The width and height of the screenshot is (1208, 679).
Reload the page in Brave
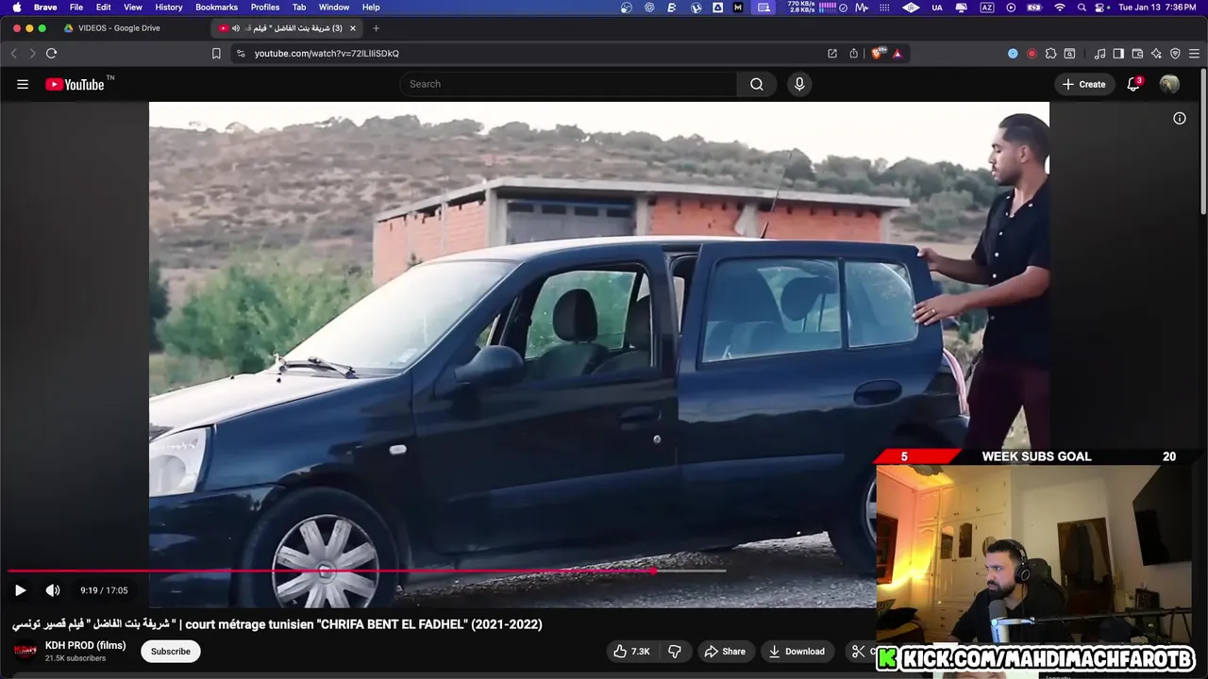pos(51,54)
